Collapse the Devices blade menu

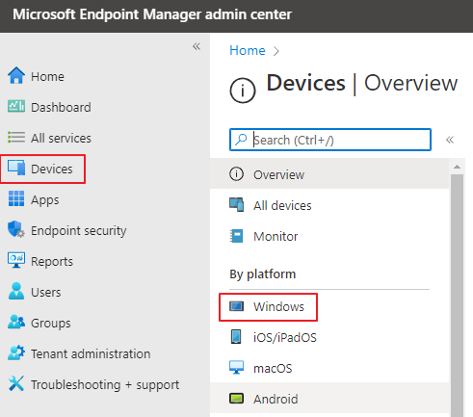[450, 140]
